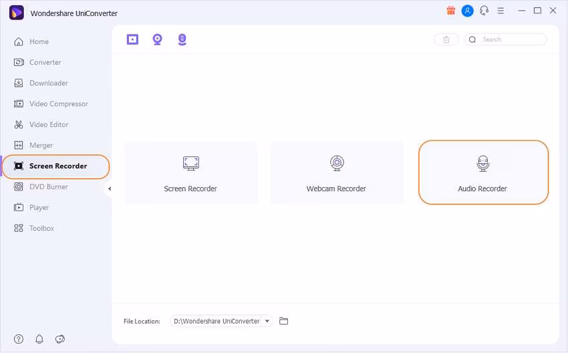Screen dimensions: 568x353
Task: Open the Player section
Action: (x=31, y=208)
